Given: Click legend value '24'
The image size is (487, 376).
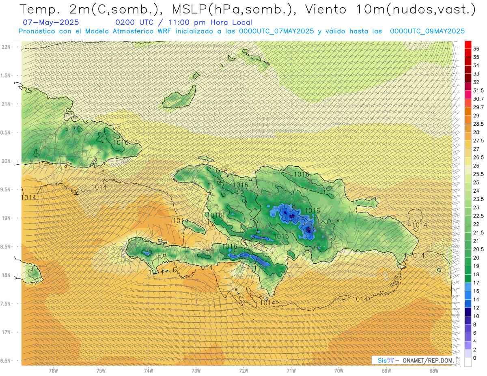Looking at the screenshot, I should pos(476,191).
